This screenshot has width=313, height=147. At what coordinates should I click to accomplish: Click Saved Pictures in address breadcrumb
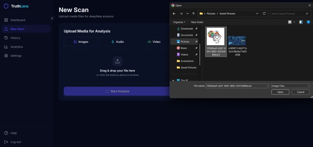click(x=227, y=14)
